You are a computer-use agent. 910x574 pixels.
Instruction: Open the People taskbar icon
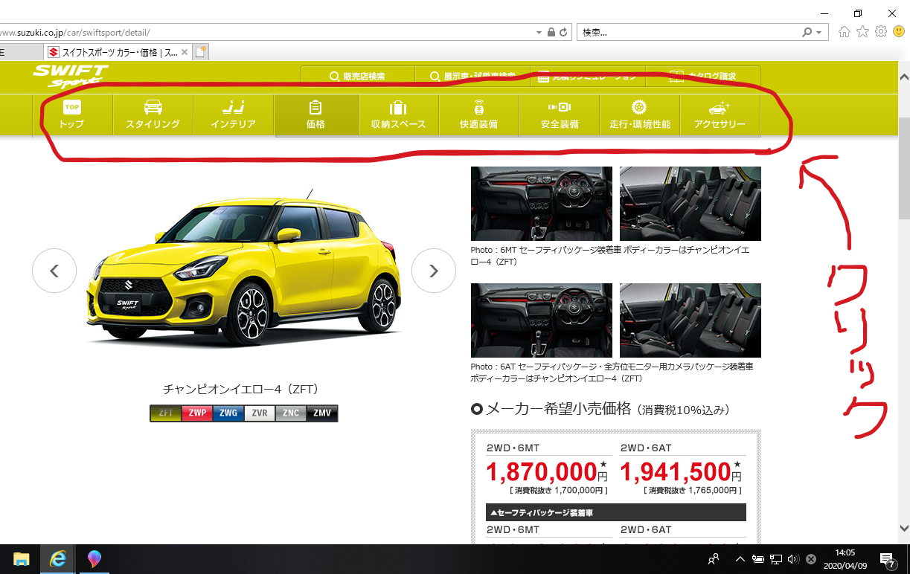pos(714,559)
